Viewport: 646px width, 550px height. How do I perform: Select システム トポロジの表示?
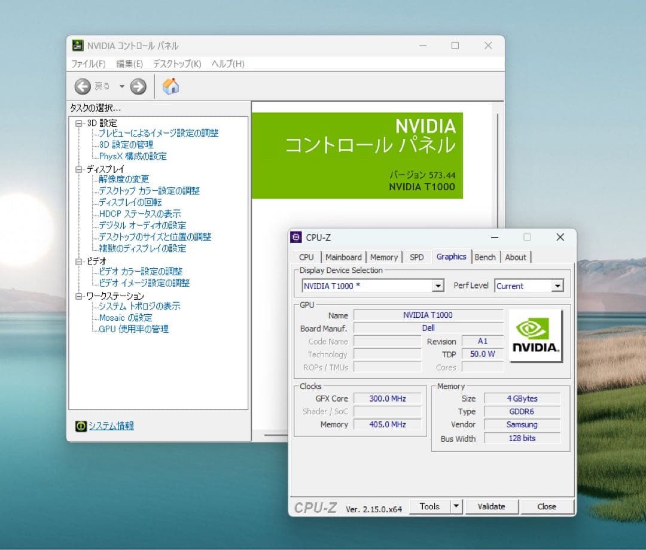click(139, 306)
